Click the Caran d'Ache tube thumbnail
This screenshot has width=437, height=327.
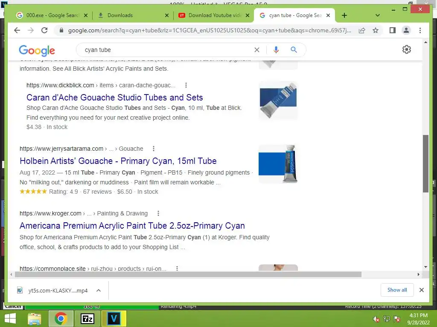(x=278, y=100)
